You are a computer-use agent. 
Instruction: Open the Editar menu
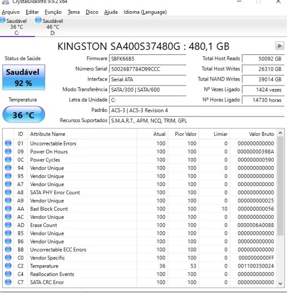pos(32,12)
